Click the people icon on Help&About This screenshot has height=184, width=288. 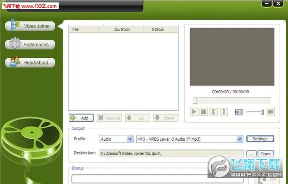(x=15, y=61)
